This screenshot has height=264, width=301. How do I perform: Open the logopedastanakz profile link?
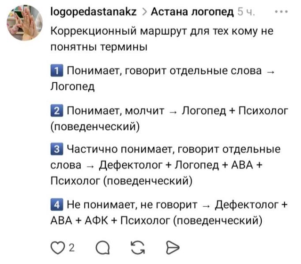pyautogui.click(x=94, y=12)
